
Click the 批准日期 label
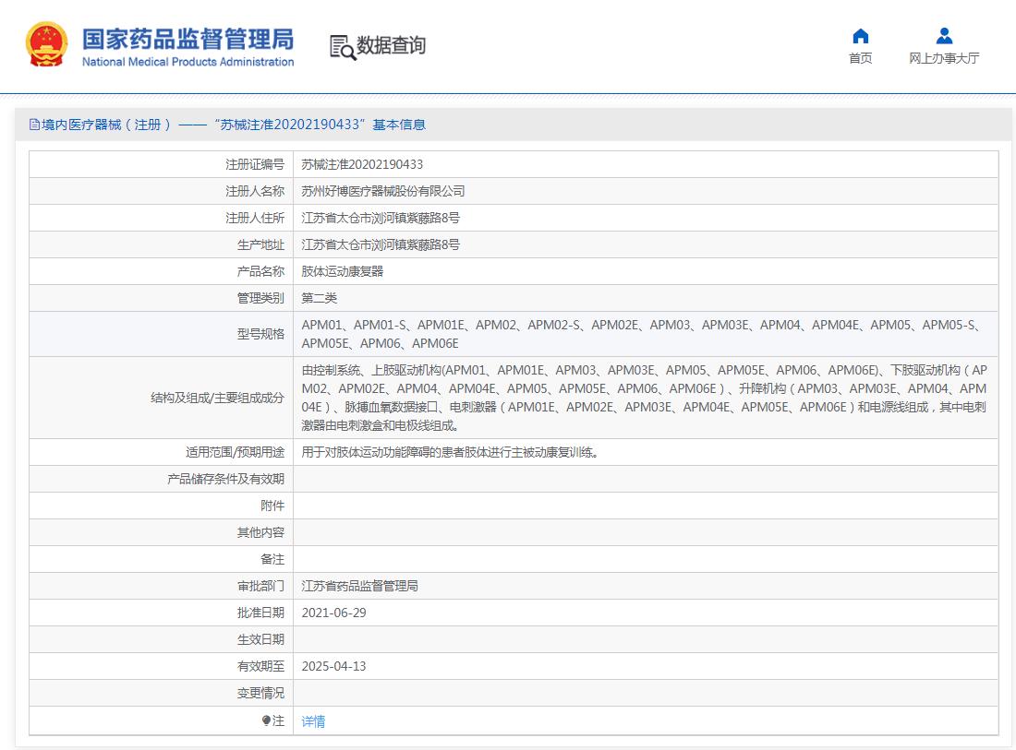[x=260, y=613]
